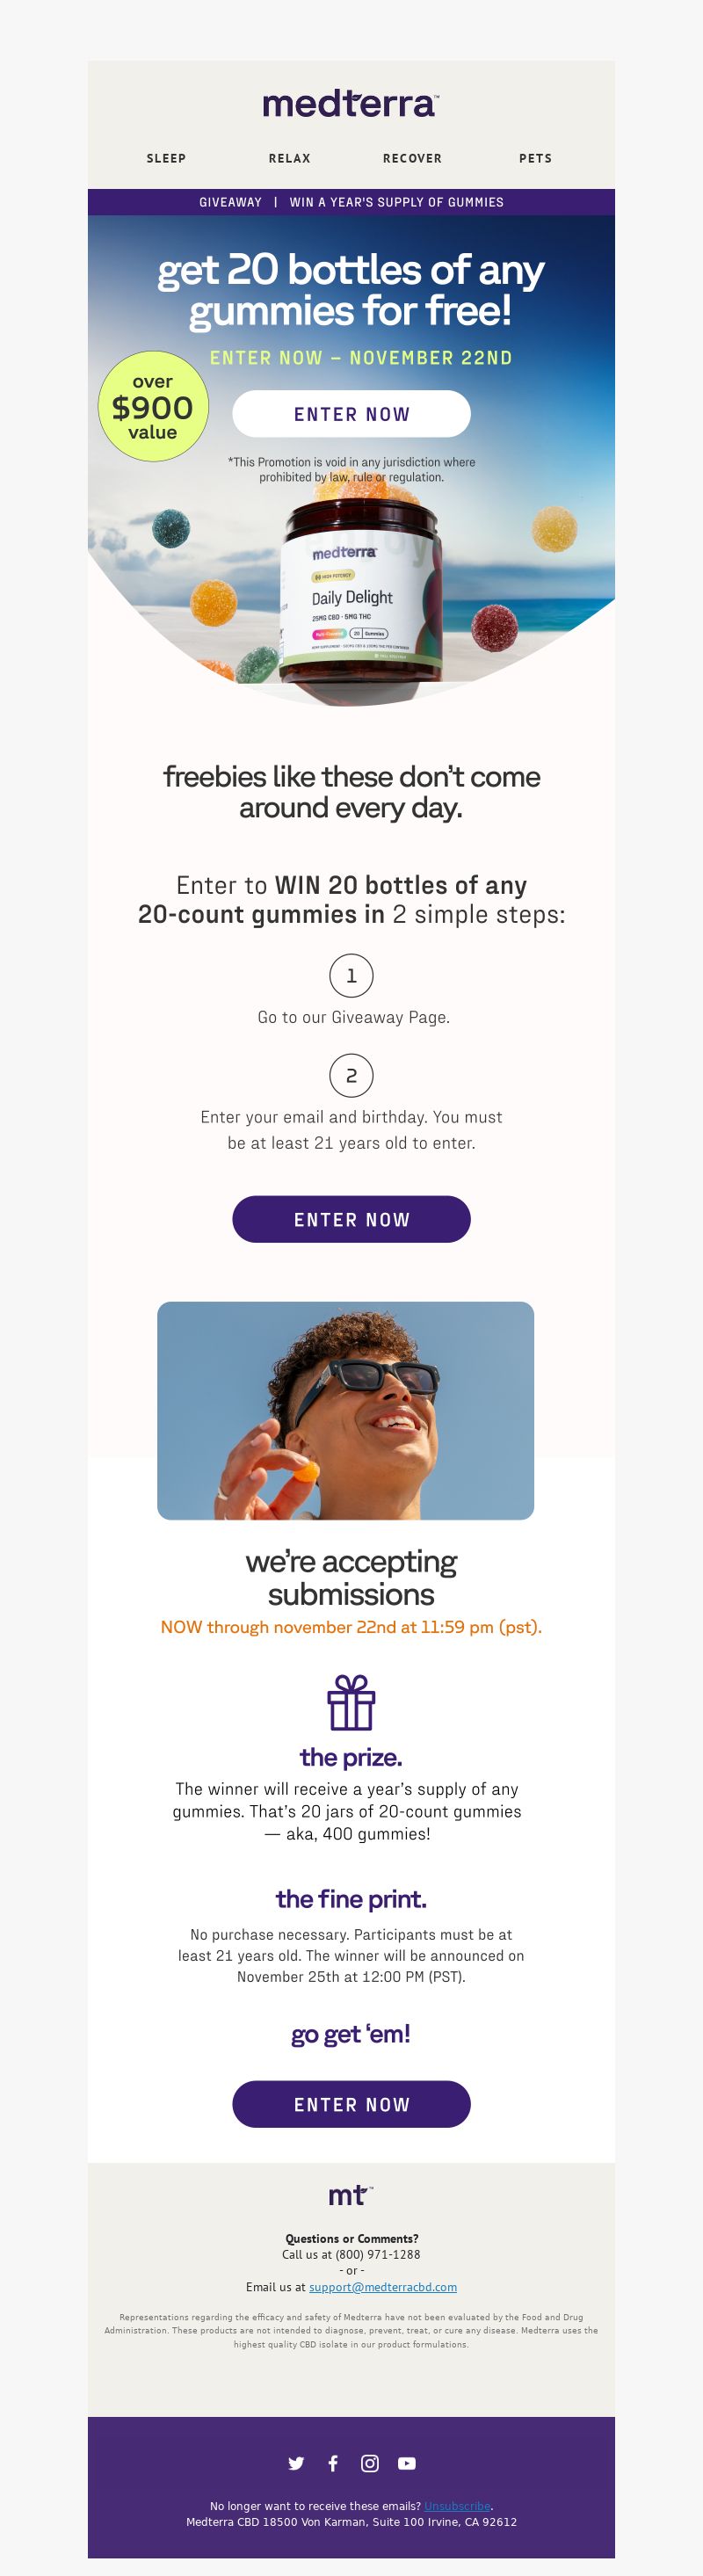Click the medterra logo at top

click(351, 103)
